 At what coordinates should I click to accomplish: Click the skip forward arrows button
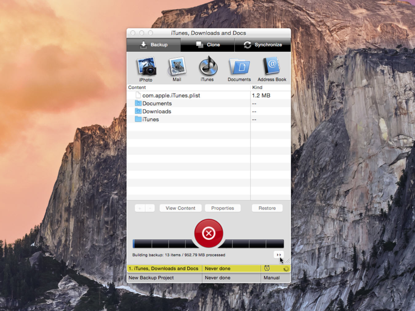pos(278,255)
